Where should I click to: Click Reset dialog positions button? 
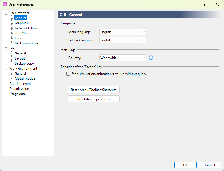tap(94, 99)
